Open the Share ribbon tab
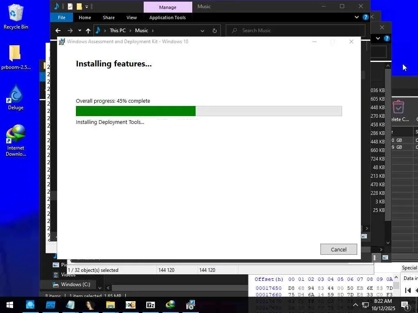 (109, 18)
